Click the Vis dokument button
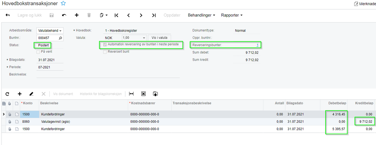This screenshot has width=376, height=145. (63, 94)
